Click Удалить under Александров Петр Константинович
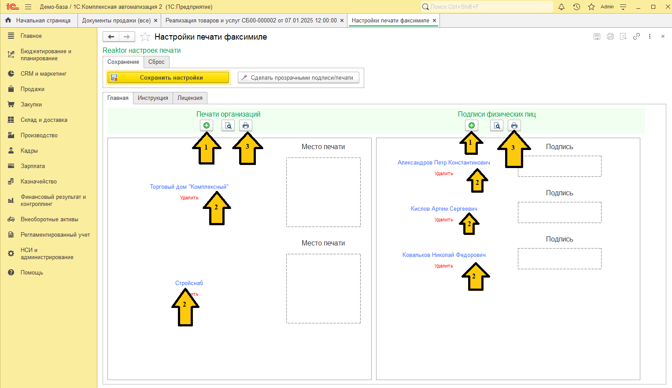The image size is (672, 388). point(444,174)
